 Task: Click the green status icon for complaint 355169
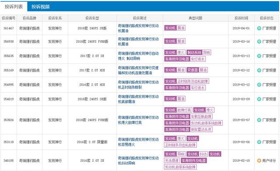click(x=259, y=70)
